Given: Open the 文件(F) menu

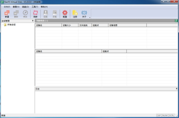Looking at the screenshot, I should click(x=7, y=7).
